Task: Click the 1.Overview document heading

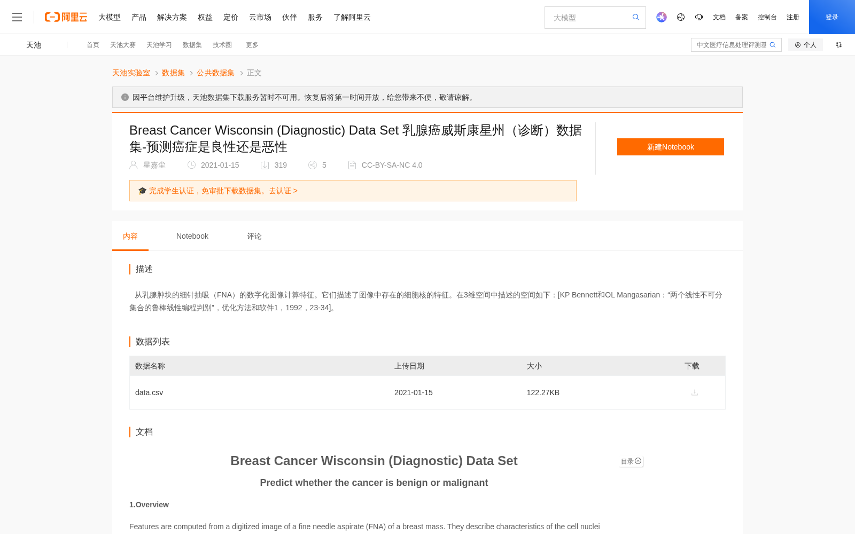Action: (x=149, y=505)
